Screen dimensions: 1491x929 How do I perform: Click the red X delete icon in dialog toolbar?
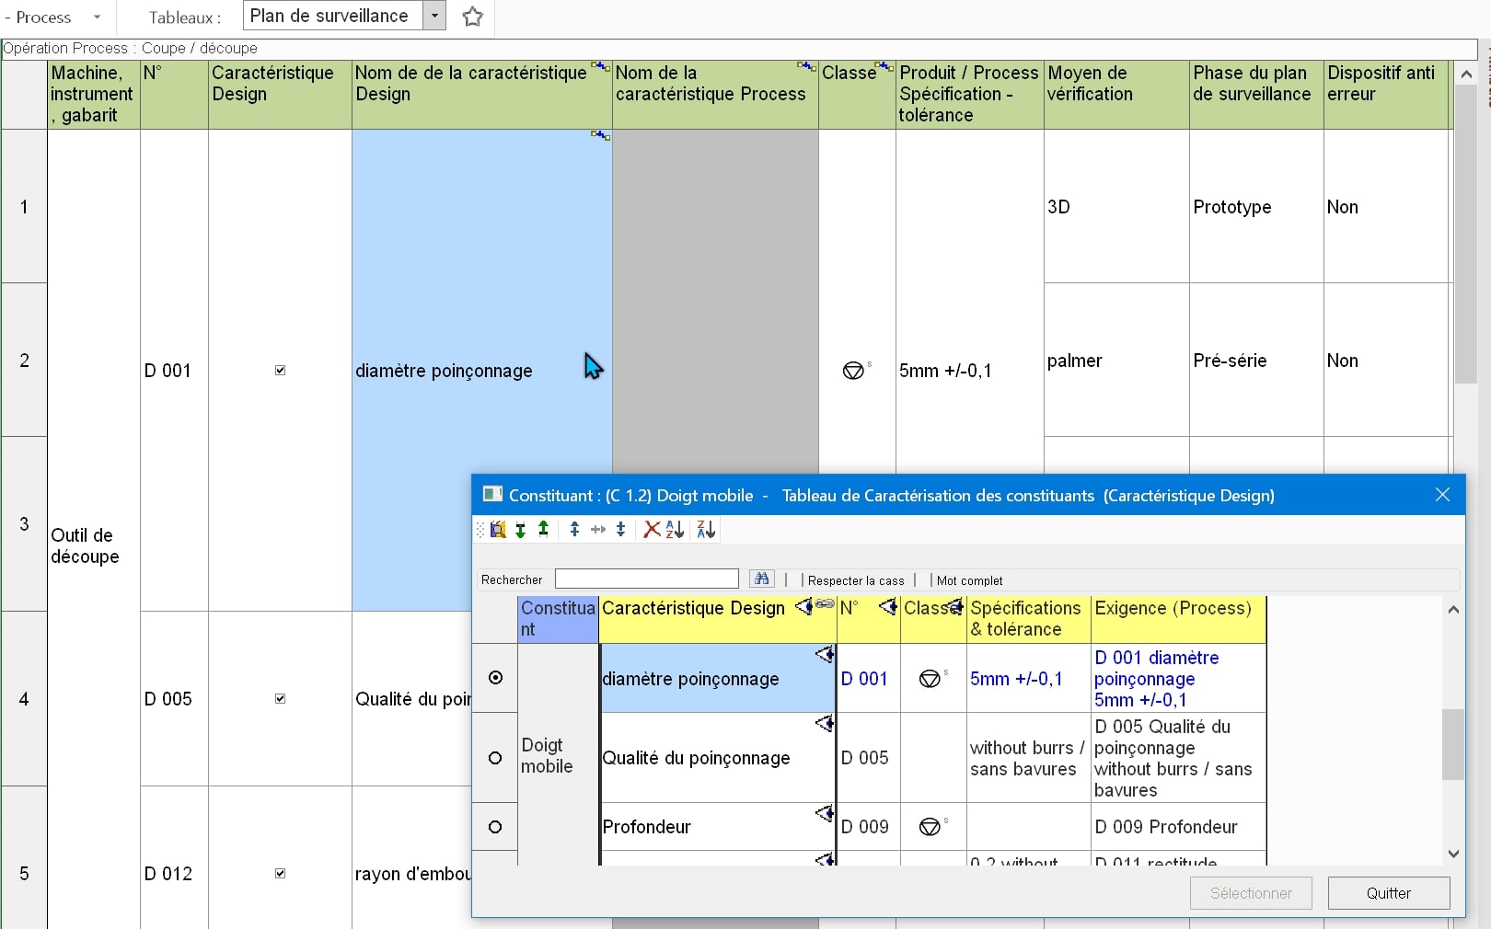click(x=652, y=529)
